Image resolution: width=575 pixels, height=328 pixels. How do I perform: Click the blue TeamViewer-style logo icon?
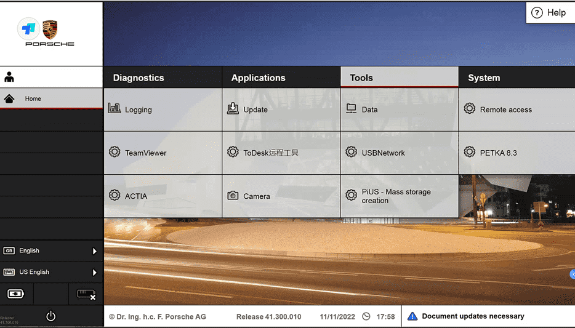[x=28, y=28]
